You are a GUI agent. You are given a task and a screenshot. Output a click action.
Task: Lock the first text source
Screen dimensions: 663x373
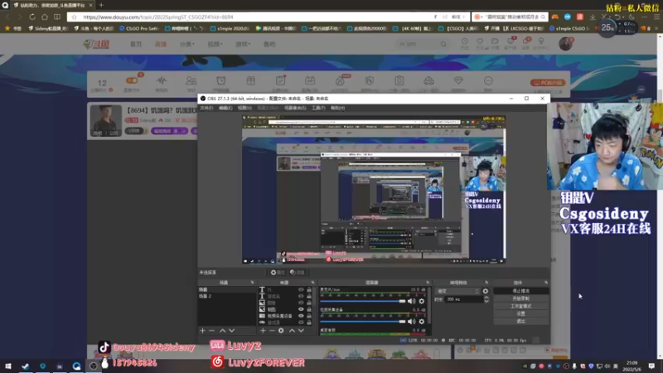point(309,290)
